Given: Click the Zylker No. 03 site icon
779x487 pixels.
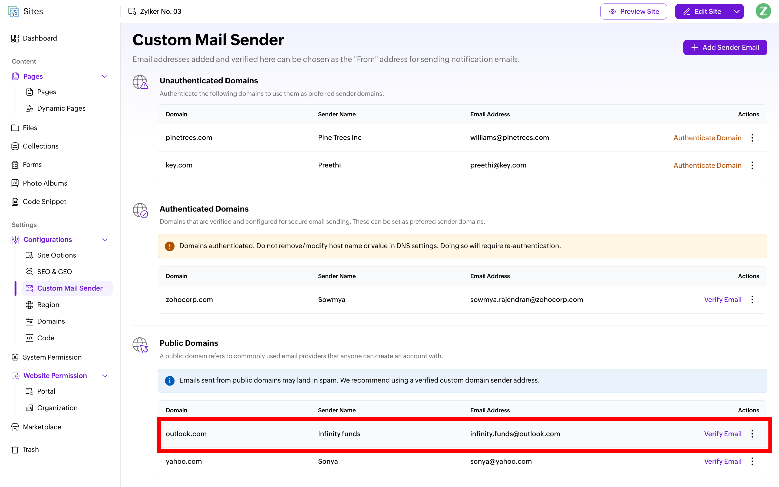Looking at the screenshot, I should point(132,12).
